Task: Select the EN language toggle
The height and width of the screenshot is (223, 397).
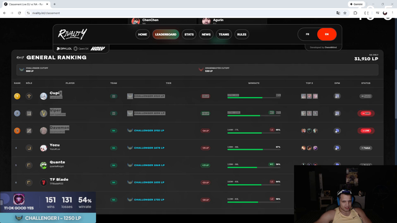Action: (x=327, y=34)
